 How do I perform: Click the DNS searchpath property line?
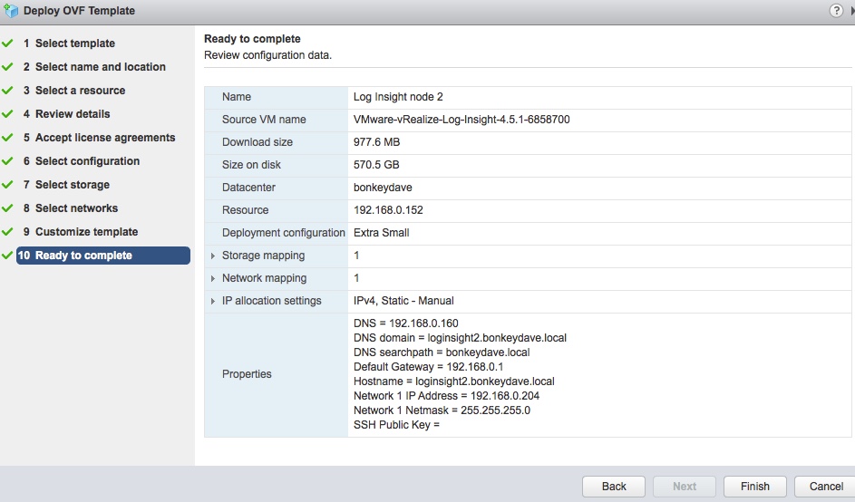pyautogui.click(x=442, y=352)
